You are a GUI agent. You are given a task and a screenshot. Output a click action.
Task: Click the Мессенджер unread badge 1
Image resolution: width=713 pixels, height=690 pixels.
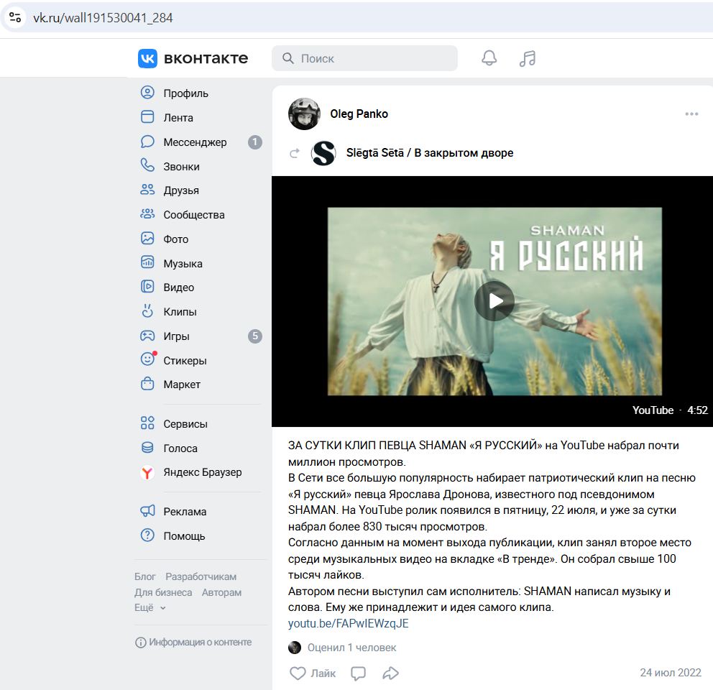[x=255, y=142]
